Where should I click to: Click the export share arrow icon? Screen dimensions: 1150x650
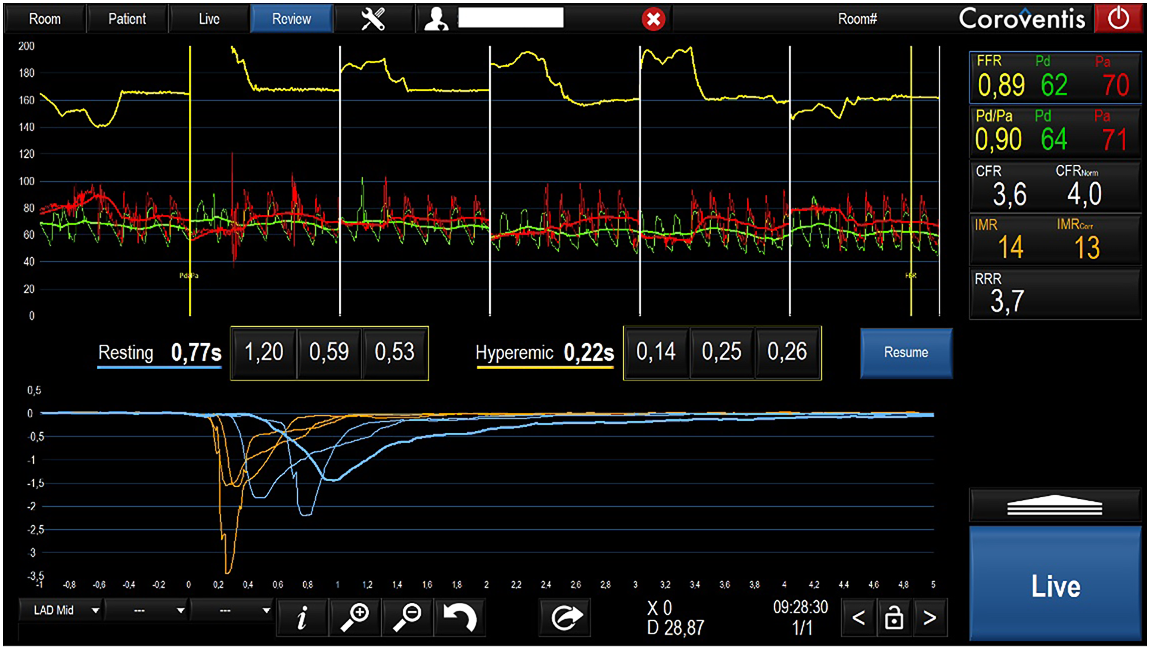coord(565,617)
